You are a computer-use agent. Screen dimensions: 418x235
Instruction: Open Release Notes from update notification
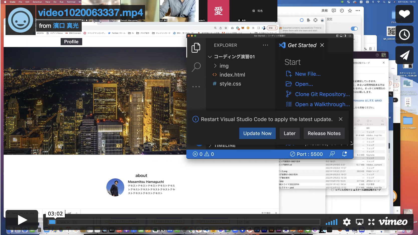coord(324,133)
